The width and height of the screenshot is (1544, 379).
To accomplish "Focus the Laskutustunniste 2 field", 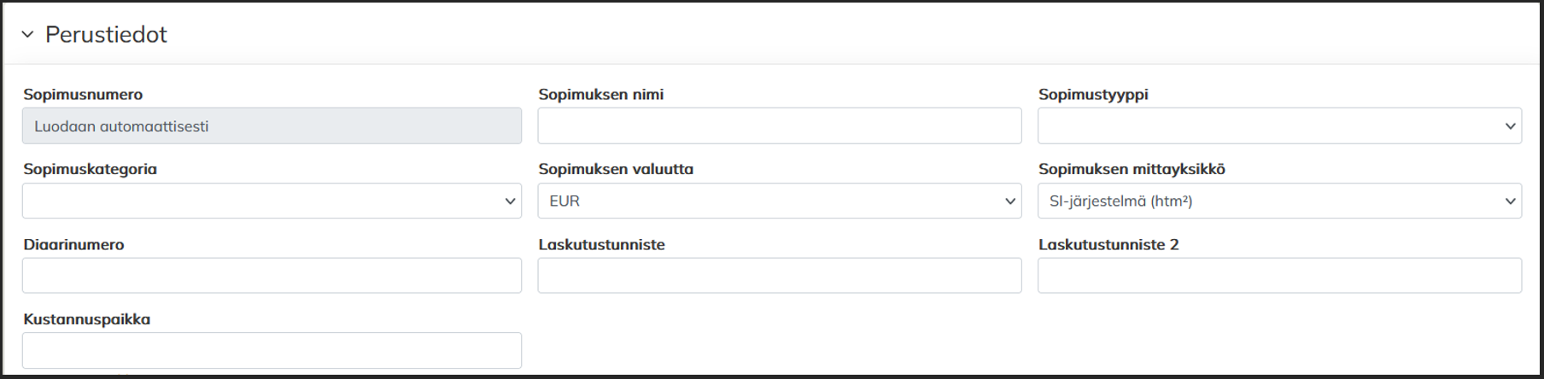I will tap(1278, 276).
